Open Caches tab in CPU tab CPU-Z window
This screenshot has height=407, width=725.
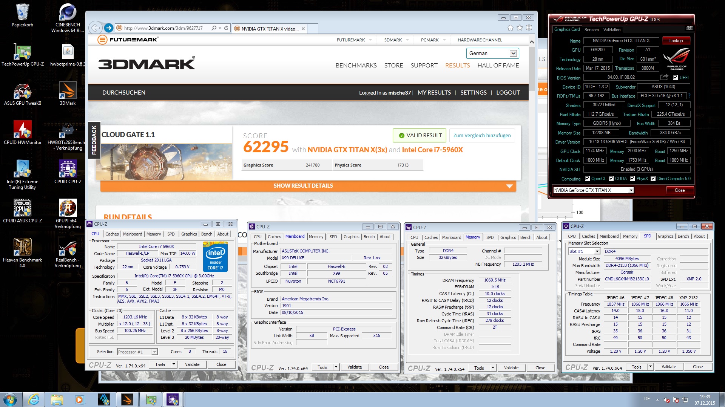point(112,234)
